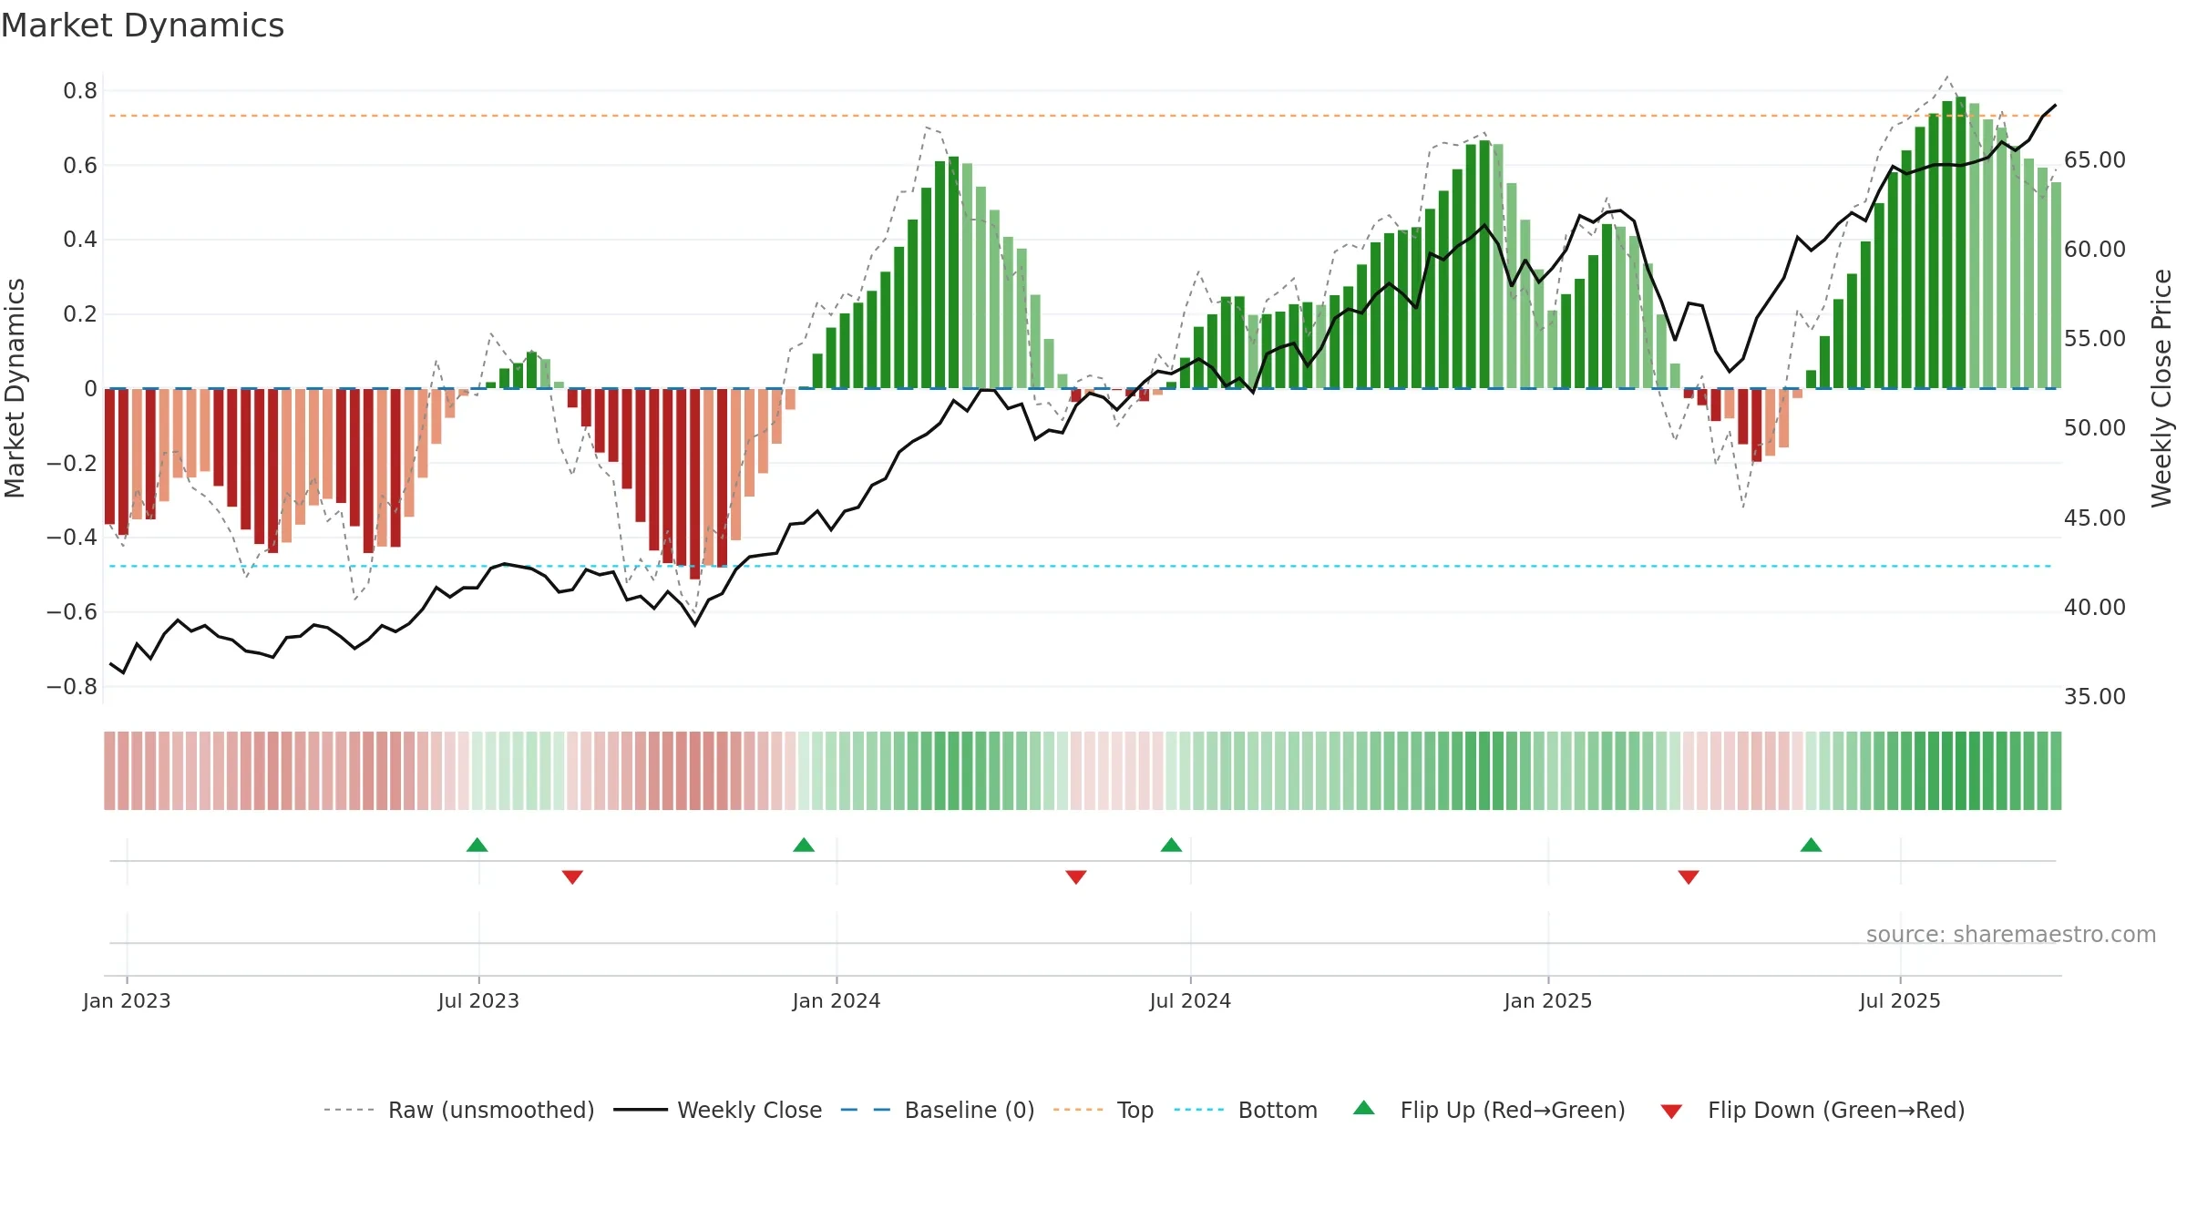This screenshot has height=1230, width=2187.
Task: Click the Jul 2023 x-axis label
Action: (478, 1000)
